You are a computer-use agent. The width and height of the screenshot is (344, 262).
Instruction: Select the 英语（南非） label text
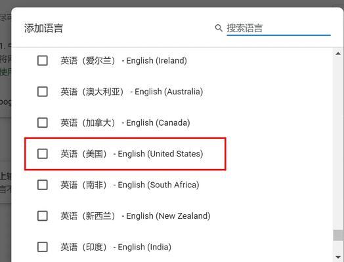[x=84, y=185]
